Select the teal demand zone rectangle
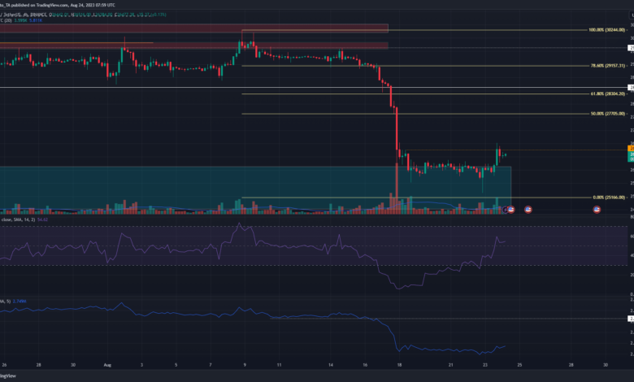Image resolution: width=634 pixels, height=382 pixels. click(244, 183)
